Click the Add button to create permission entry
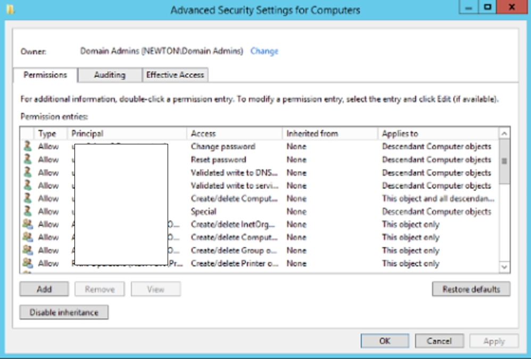 tap(44, 289)
